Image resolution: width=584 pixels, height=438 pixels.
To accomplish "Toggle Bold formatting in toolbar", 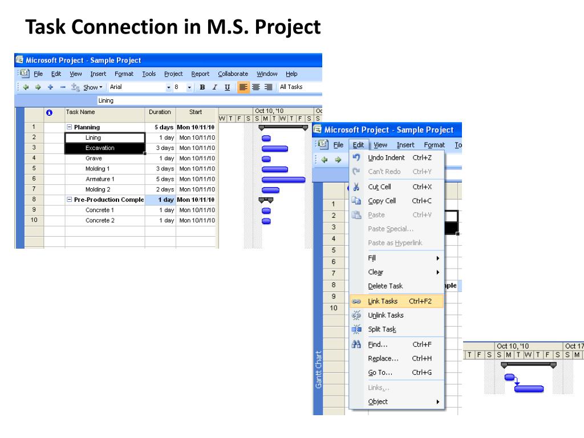I will pyautogui.click(x=202, y=87).
